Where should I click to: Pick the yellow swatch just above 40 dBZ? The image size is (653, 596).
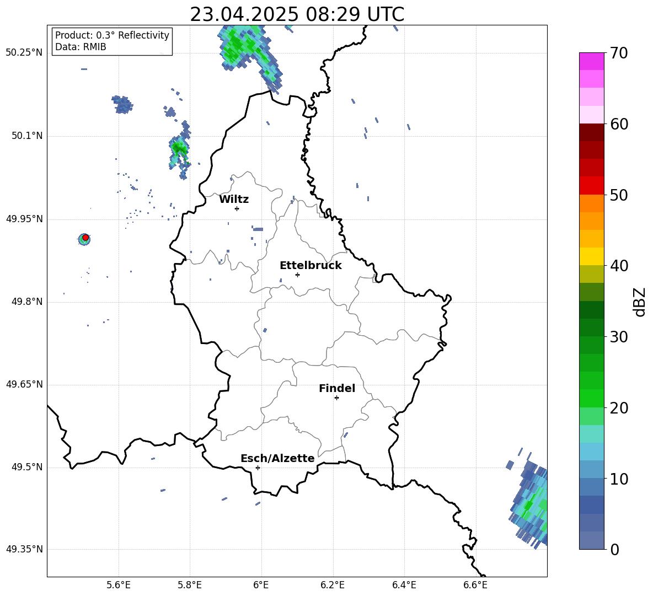tap(591, 256)
